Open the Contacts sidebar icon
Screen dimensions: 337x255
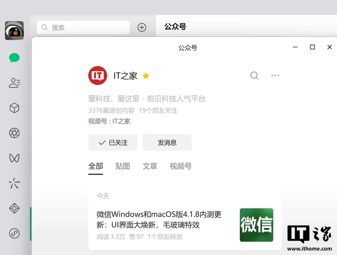pos(14,83)
